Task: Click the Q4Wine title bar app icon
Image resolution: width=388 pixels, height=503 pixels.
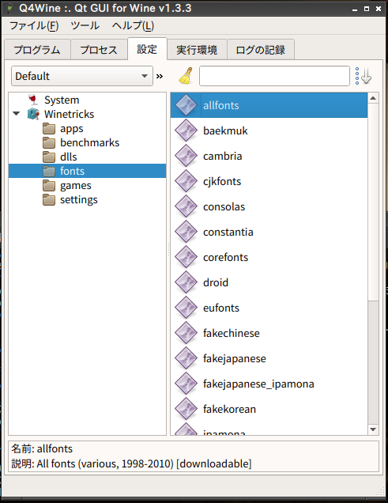Action: point(9,8)
